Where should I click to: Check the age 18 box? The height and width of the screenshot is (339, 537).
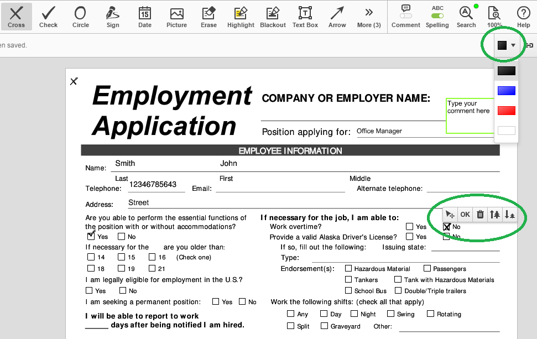[91, 268]
